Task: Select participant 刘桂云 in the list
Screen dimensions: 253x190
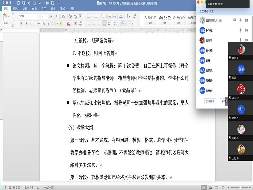Action: (209, 81)
